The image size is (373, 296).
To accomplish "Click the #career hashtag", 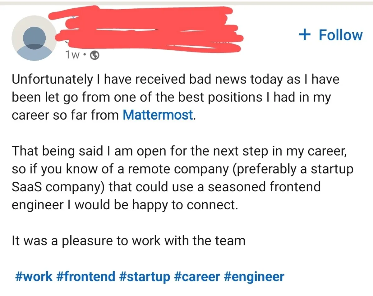I will 197,276.
